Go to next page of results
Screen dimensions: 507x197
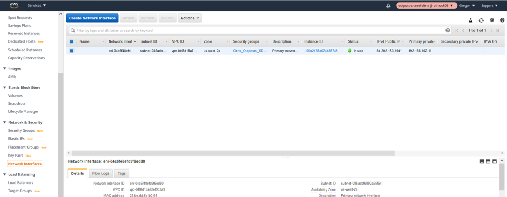coord(491,30)
